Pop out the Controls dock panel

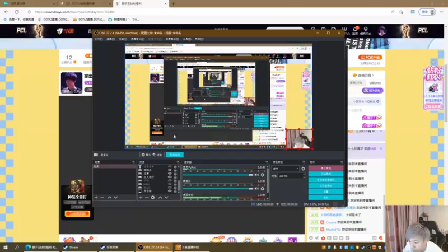coord(341,162)
